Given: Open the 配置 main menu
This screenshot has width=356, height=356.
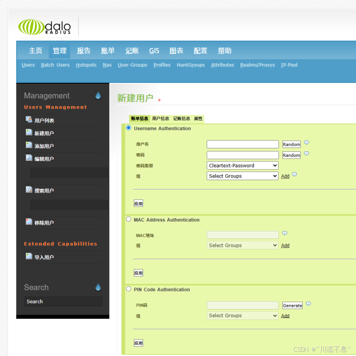Looking at the screenshot, I should [x=201, y=50].
